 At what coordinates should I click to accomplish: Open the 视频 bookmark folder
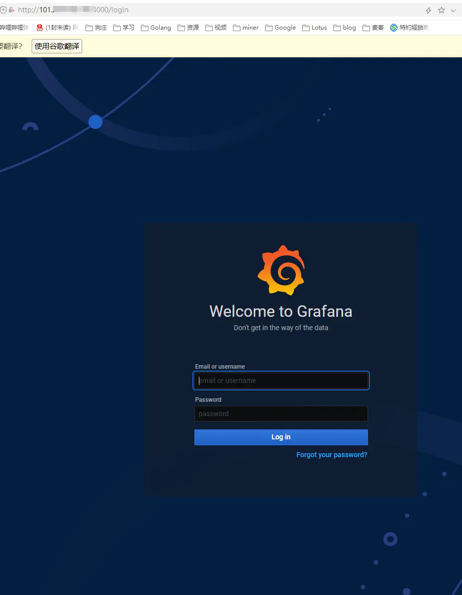(x=216, y=28)
